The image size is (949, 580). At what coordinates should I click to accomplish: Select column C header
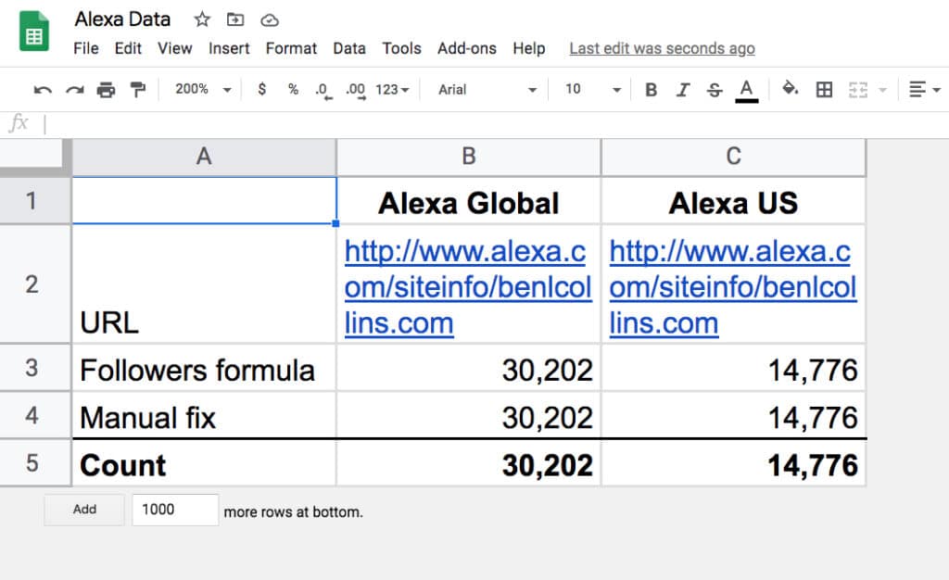tap(734, 157)
